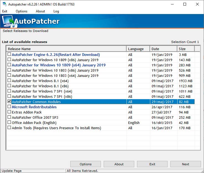Check AutoPatcher for Windows 7 SP1 (x86) checkbox
This screenshot has width=204, height=173.
[9, 96]
